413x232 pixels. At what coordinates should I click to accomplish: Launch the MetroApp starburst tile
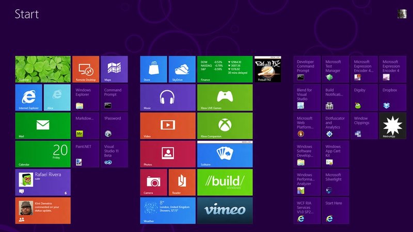coord(392,126)
